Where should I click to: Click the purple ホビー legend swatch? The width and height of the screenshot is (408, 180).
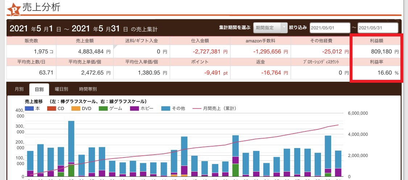pos(135,109)
